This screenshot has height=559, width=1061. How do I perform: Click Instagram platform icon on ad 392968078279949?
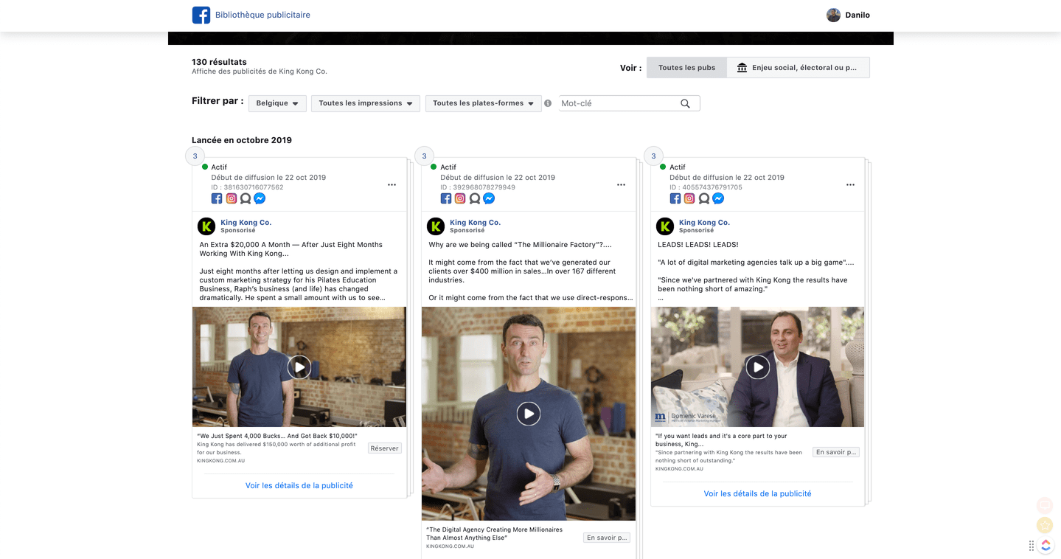coord(460,198)
